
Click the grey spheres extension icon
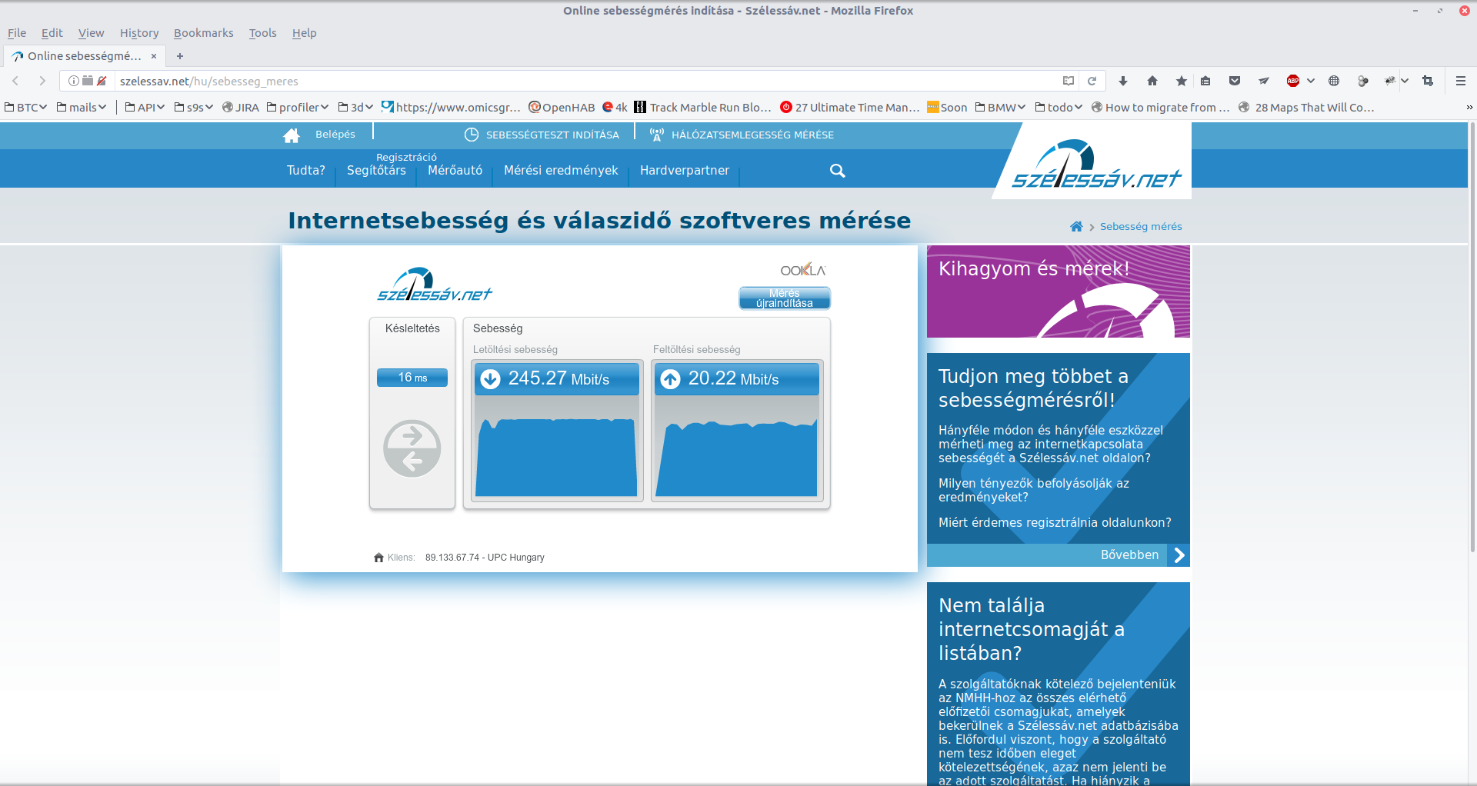click(1363, 81)
